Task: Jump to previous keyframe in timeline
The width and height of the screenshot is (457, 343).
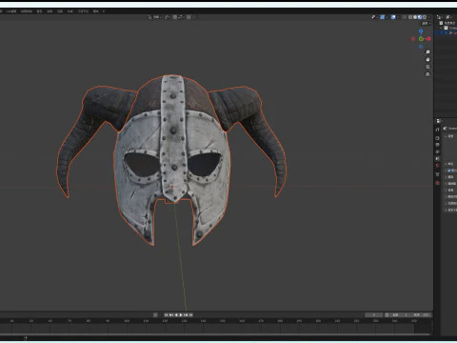Action: [171, 314]
